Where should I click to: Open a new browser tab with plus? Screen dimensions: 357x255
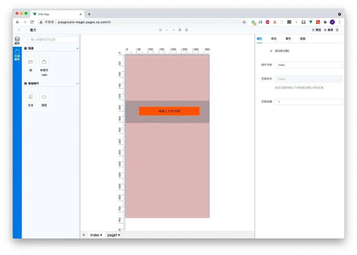(x=89, y=14)
